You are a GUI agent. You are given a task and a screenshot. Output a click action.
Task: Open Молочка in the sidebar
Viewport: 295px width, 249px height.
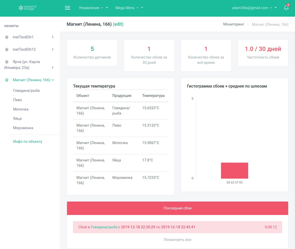[21, 109]
